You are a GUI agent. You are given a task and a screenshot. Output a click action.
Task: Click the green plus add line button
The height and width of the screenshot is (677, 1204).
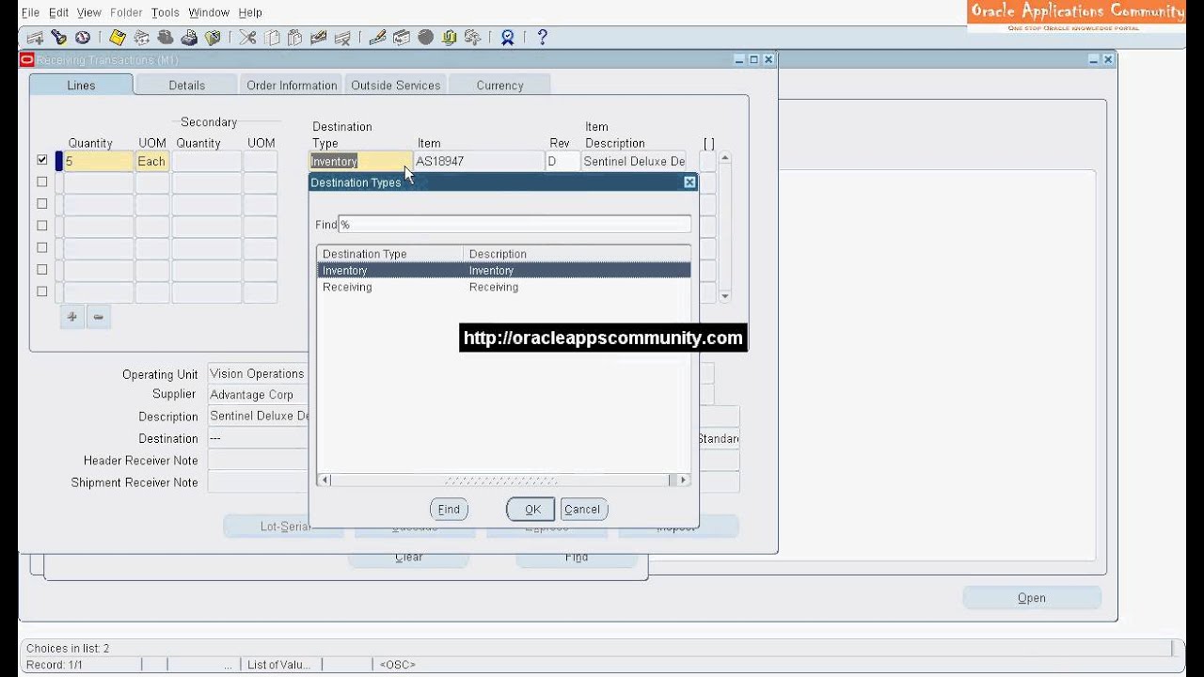tap(71, 317)
